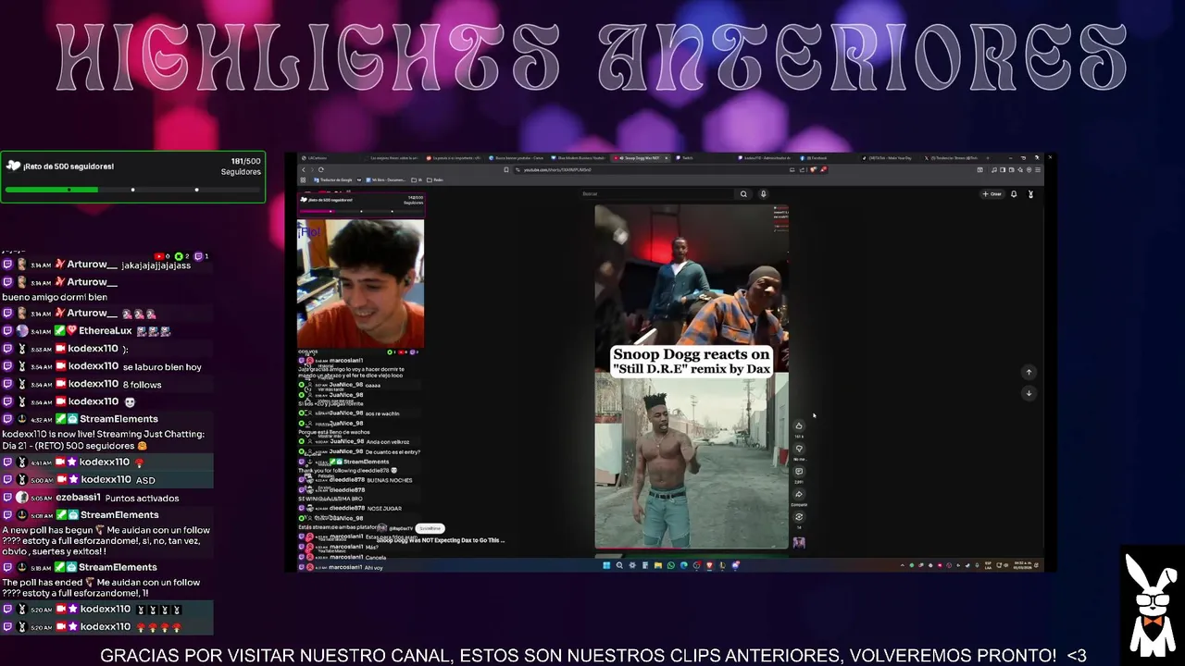This screenshot has height=666, width=1185.
Task: Click the Crear button on YouTube
Action: coord(992,194)
